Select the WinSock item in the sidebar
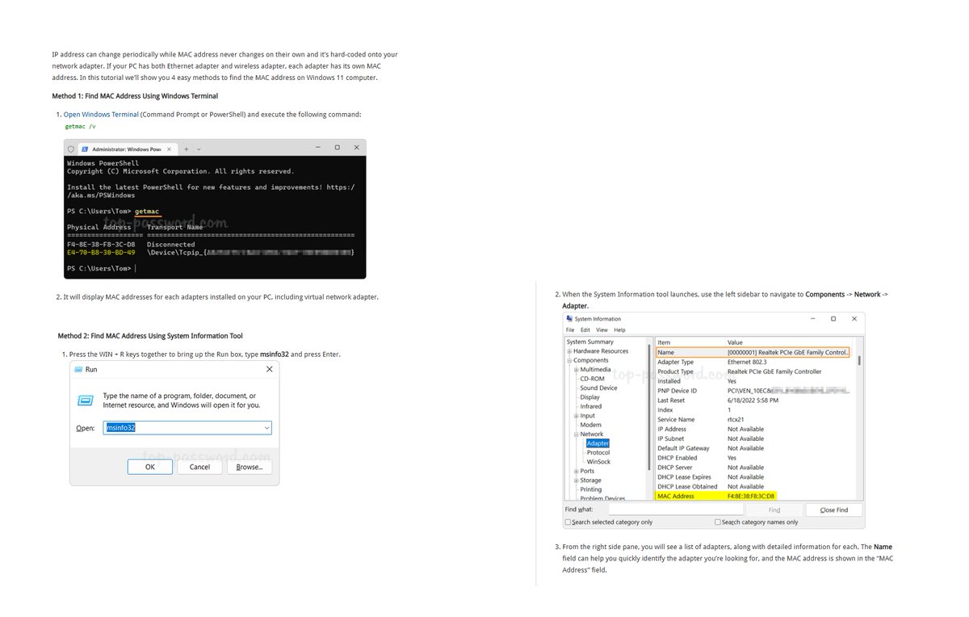Viewport: 969px width, 617px height. coord(599,460)
